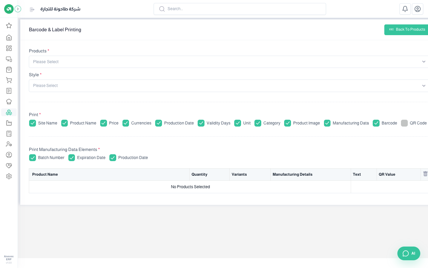Toggle the Product Image checkbox
Image resolution: width=428 pixels, height=268 pixels.
287,123
